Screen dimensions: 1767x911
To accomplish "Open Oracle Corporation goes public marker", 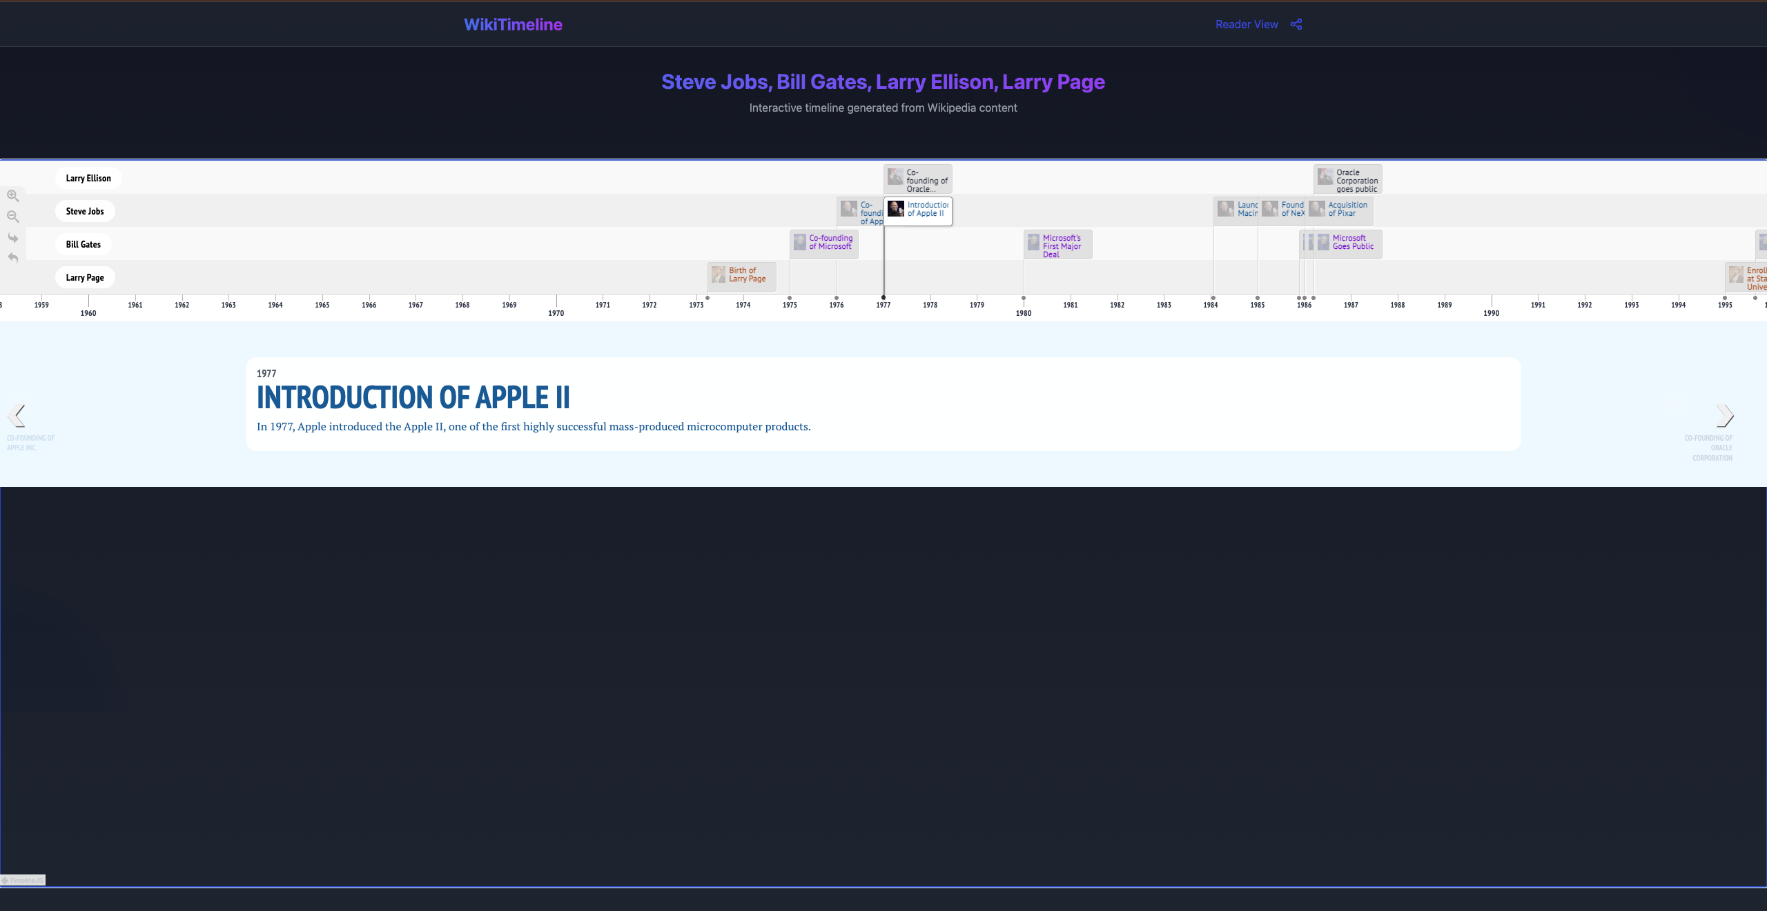I will pyautogui.click(x=1348, y=179).
